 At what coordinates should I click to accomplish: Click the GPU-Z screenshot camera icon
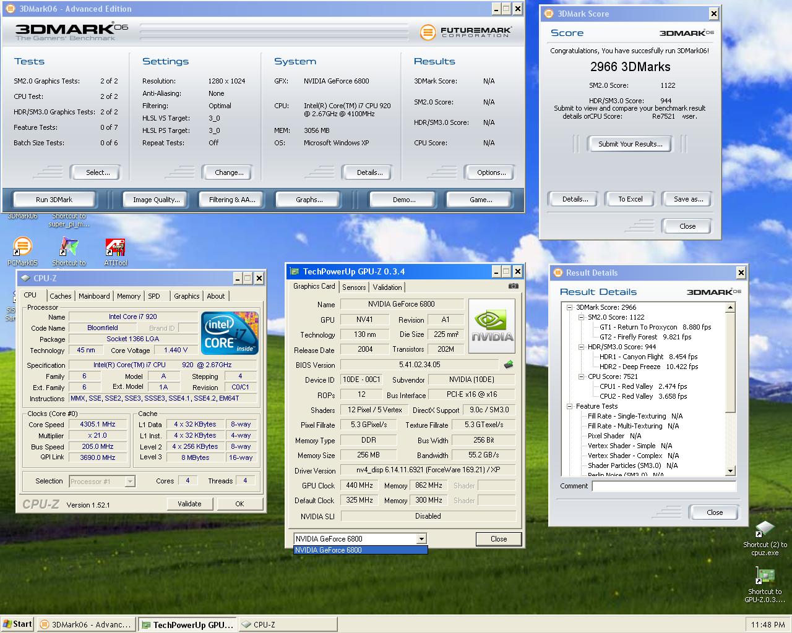pos(514,286)
